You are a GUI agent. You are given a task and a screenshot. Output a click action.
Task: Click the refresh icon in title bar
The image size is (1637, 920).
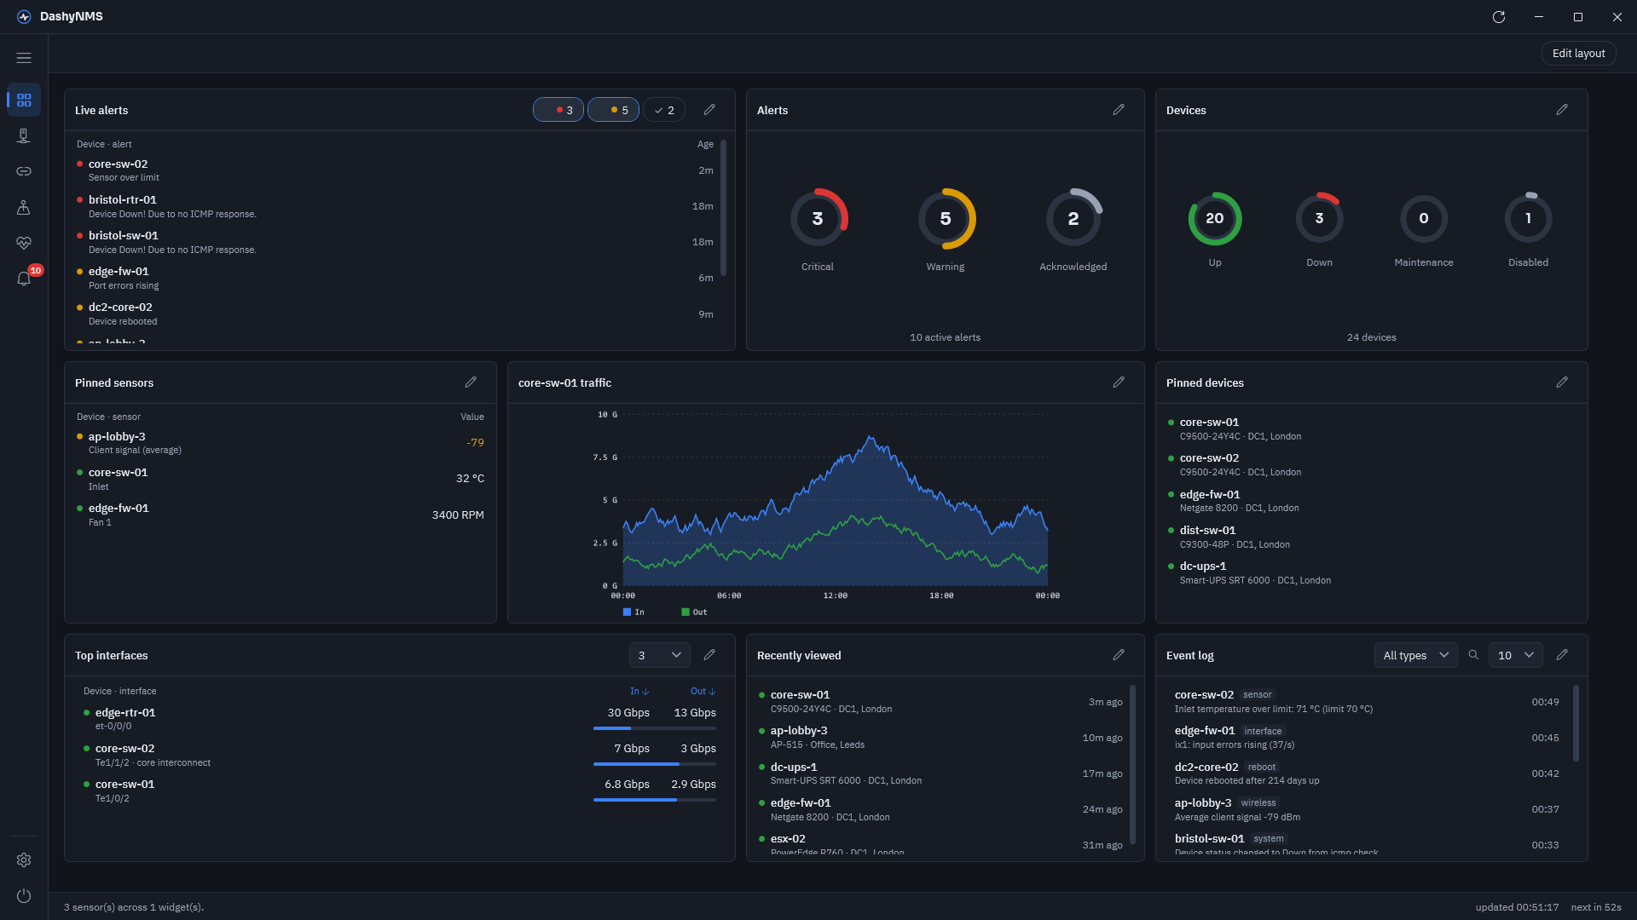(x=1499, y=17)
